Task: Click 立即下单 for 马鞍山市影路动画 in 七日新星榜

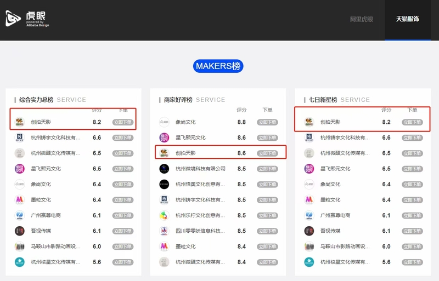Action: (x=413, y=246)
